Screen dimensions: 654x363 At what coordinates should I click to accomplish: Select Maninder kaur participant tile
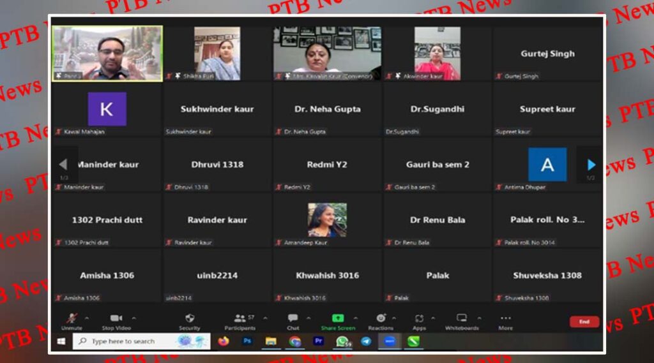tap(107, 165)
